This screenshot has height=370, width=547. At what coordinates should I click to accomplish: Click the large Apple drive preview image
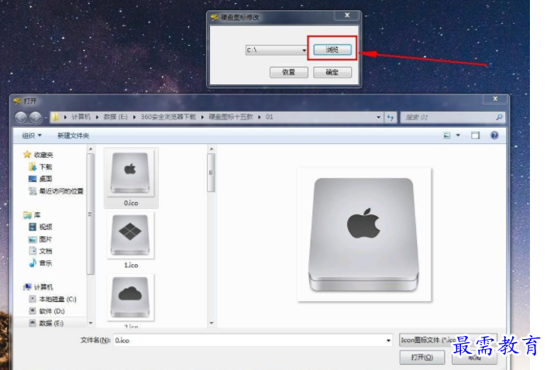(364, 235)
